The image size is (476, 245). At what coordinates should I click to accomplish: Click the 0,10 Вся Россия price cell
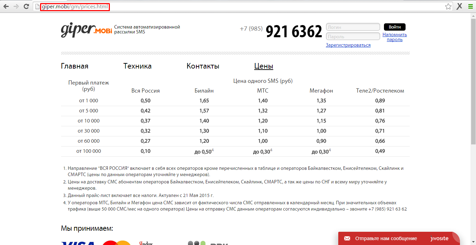(145, 151)
